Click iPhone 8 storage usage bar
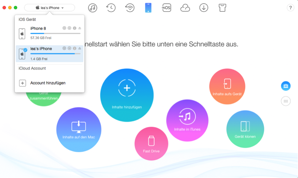 pyautogui.click(x=55, y=34)
